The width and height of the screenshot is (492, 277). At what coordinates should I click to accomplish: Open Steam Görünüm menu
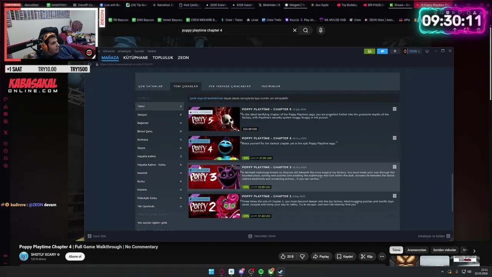[x=109, y=51]
